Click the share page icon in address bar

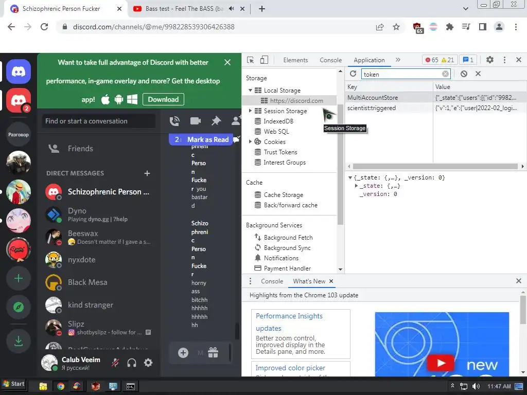click(x=380, y=27)
